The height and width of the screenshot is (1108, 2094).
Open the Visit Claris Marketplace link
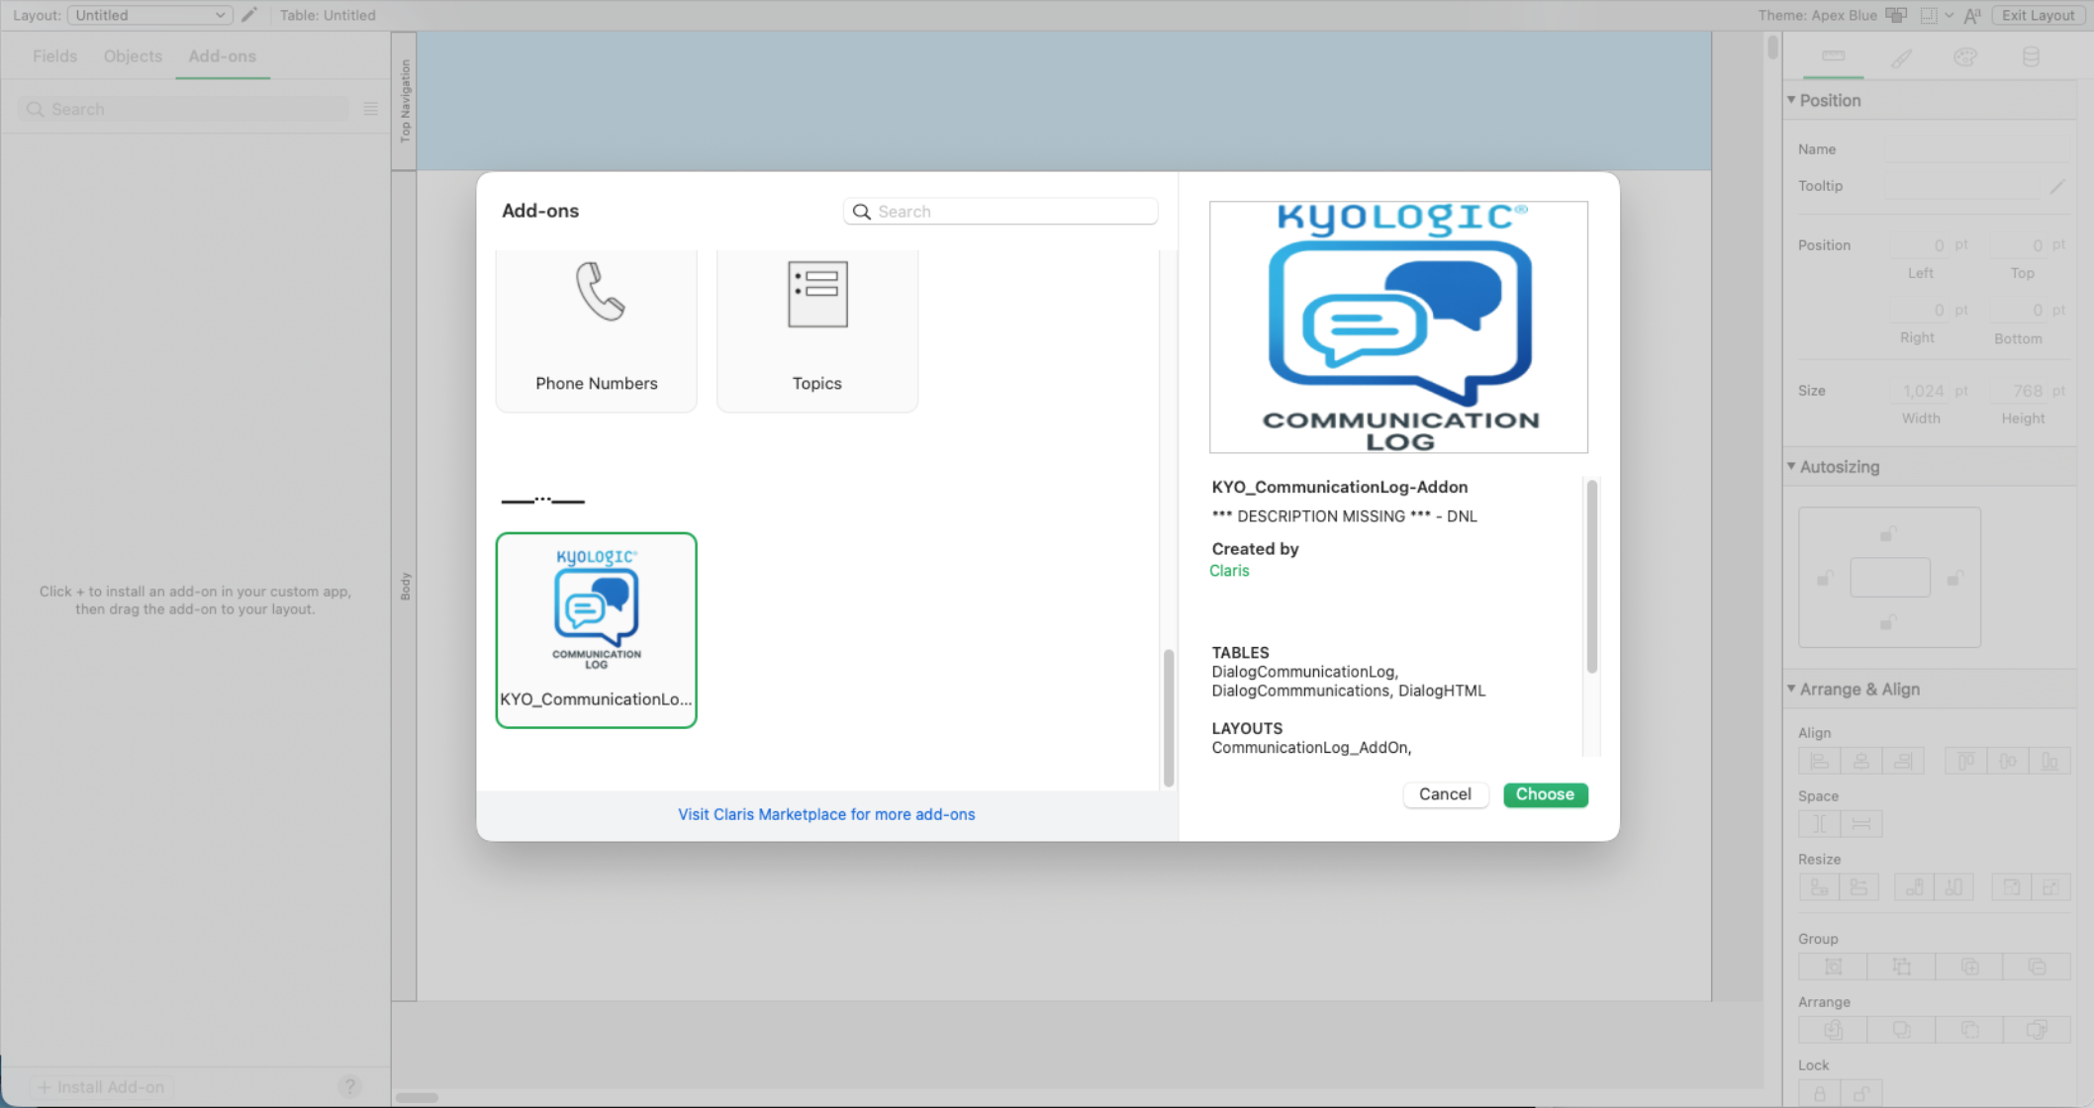click(826, 814)
